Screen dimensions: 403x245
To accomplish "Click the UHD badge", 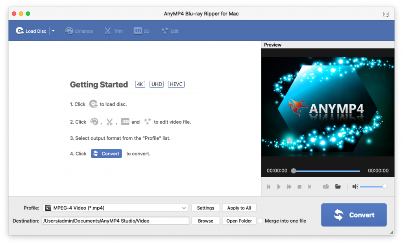I will point(157,84).
